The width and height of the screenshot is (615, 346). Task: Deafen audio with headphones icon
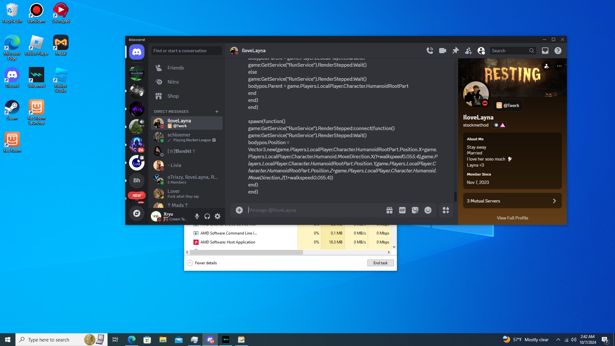tap(207, 217)
